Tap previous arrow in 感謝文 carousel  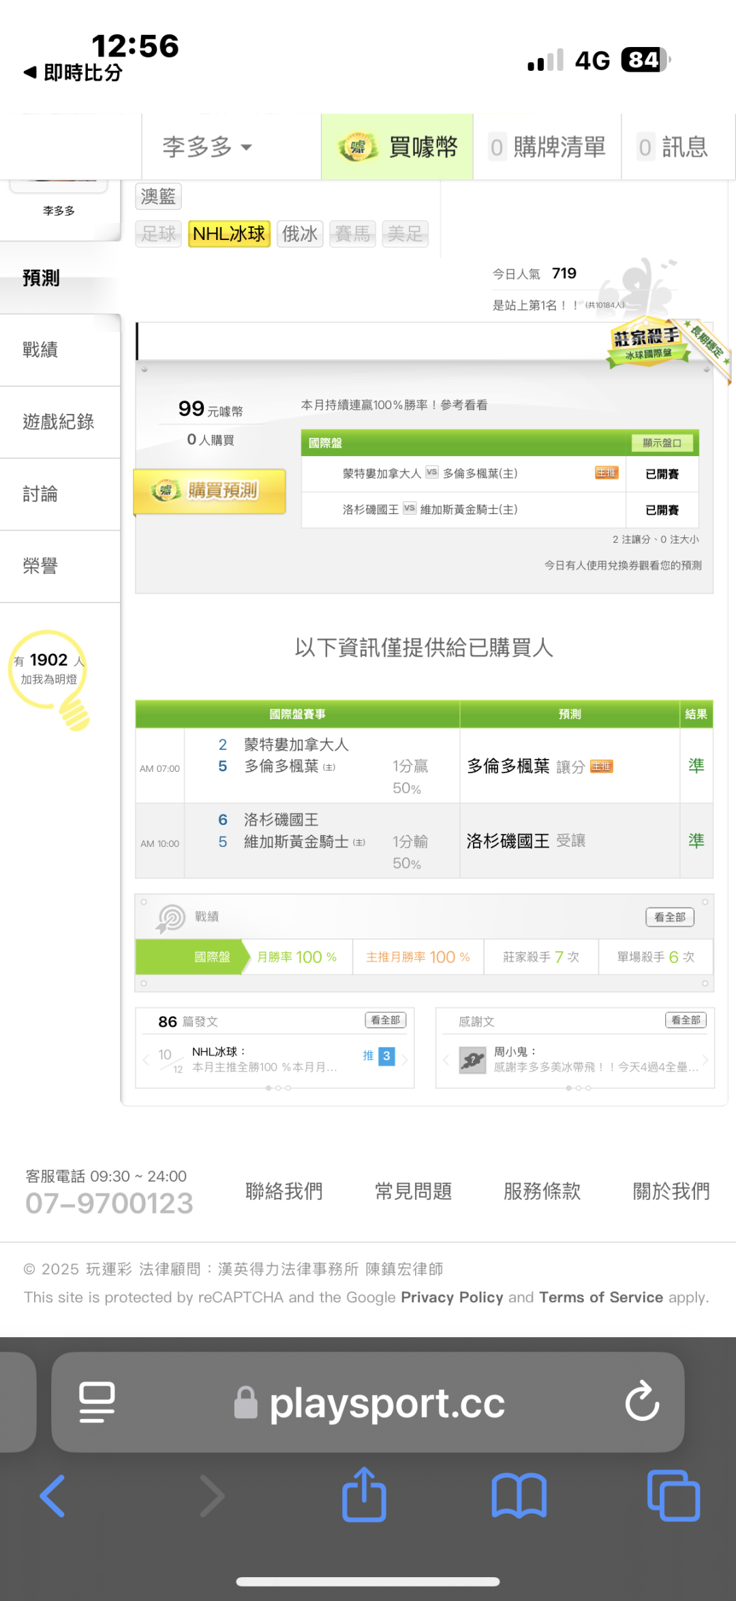(x=446, y=1060)
